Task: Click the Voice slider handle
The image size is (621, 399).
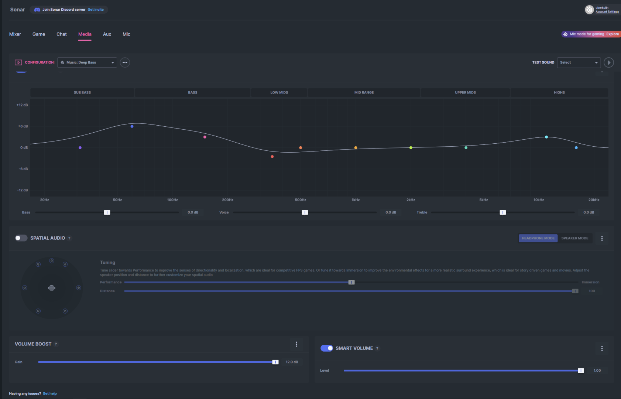Action: pyautogui.click(x=305, y=212)
